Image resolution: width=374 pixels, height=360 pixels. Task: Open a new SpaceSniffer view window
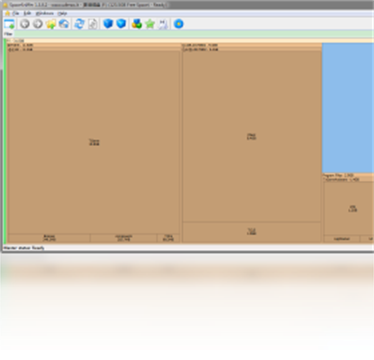9,24
